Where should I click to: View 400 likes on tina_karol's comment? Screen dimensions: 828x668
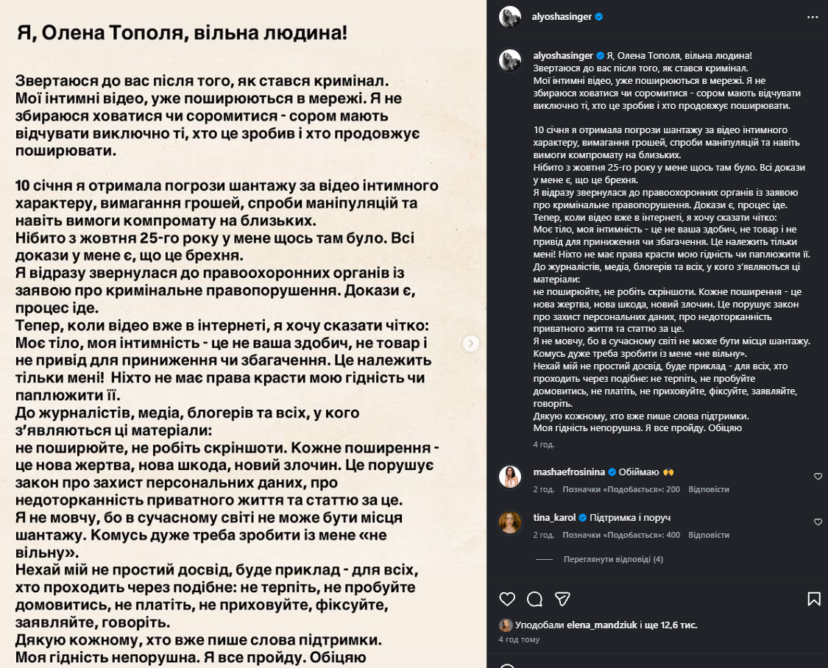[621, 535]
